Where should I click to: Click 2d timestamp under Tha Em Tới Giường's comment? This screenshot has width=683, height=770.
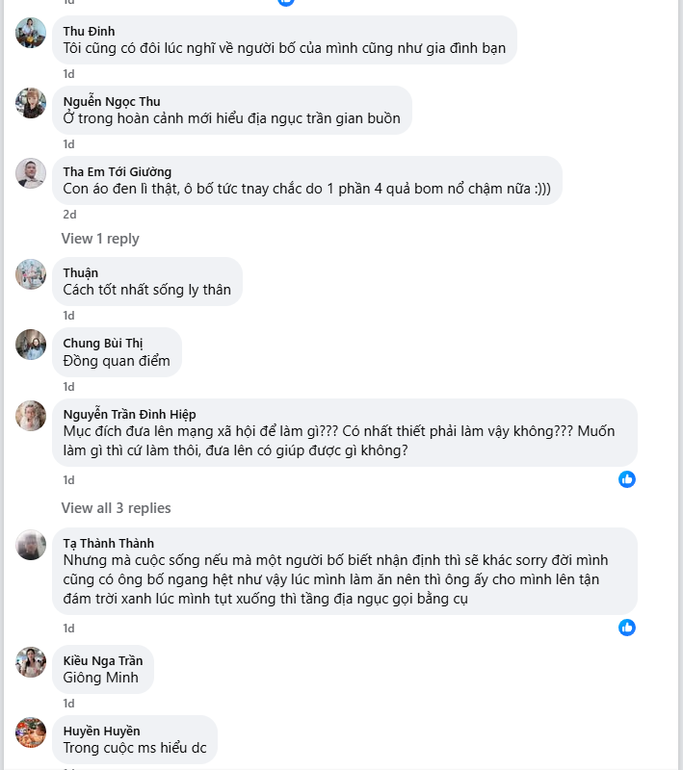[x=69, y=215]
